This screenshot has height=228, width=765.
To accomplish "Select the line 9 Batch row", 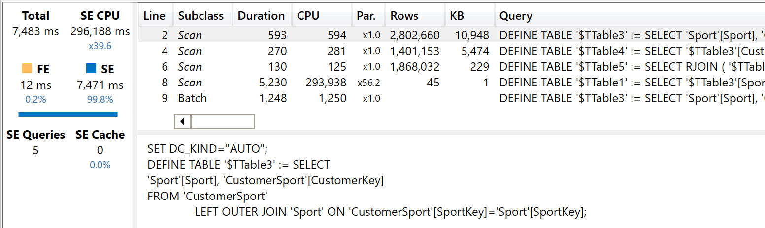I will click(452, 98).
